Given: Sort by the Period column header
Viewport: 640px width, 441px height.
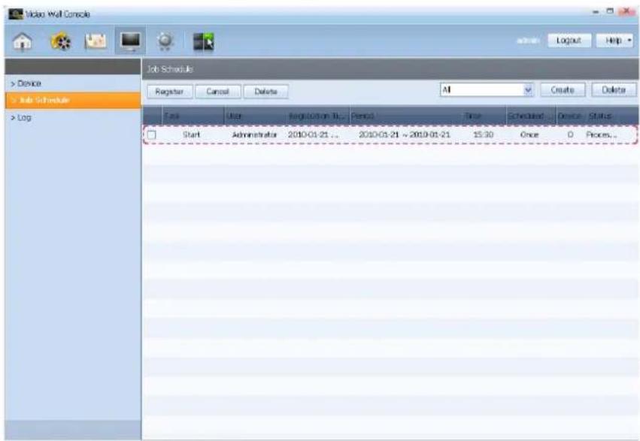Looking at the screenshot, I should [405, 116].
